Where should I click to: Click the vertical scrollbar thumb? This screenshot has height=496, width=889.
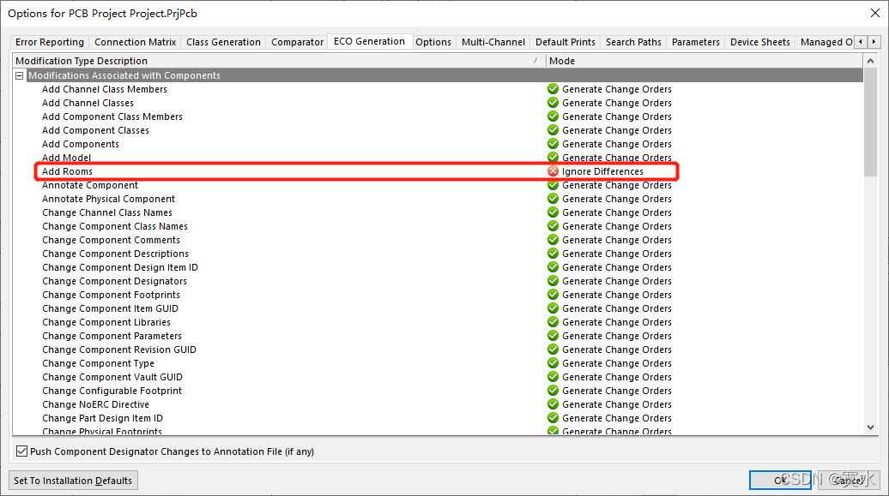pos(870,122)
